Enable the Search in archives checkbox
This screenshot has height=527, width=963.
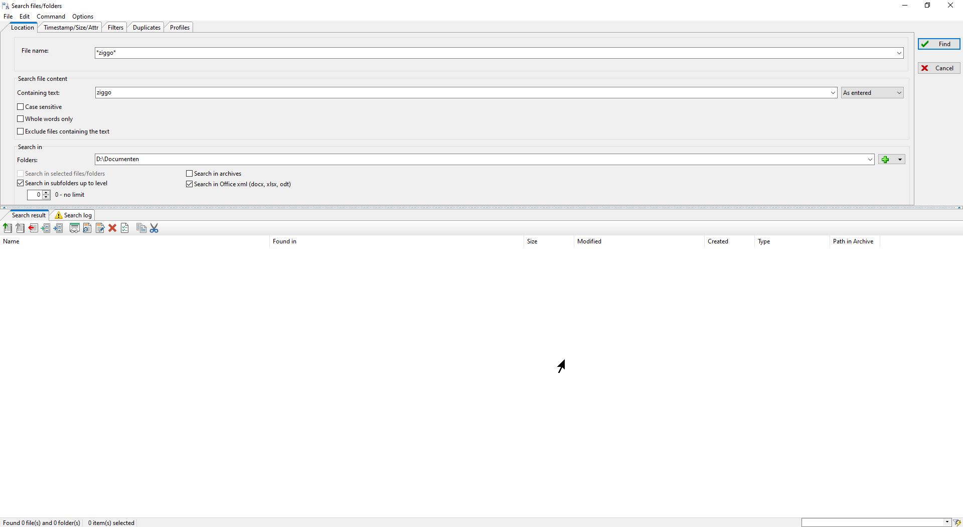pos(190,174)
